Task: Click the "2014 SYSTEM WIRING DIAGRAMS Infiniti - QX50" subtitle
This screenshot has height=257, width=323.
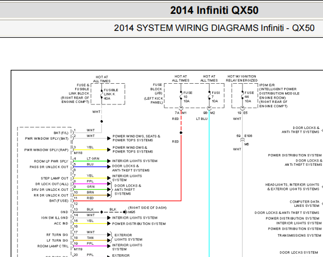Action: 214,28
